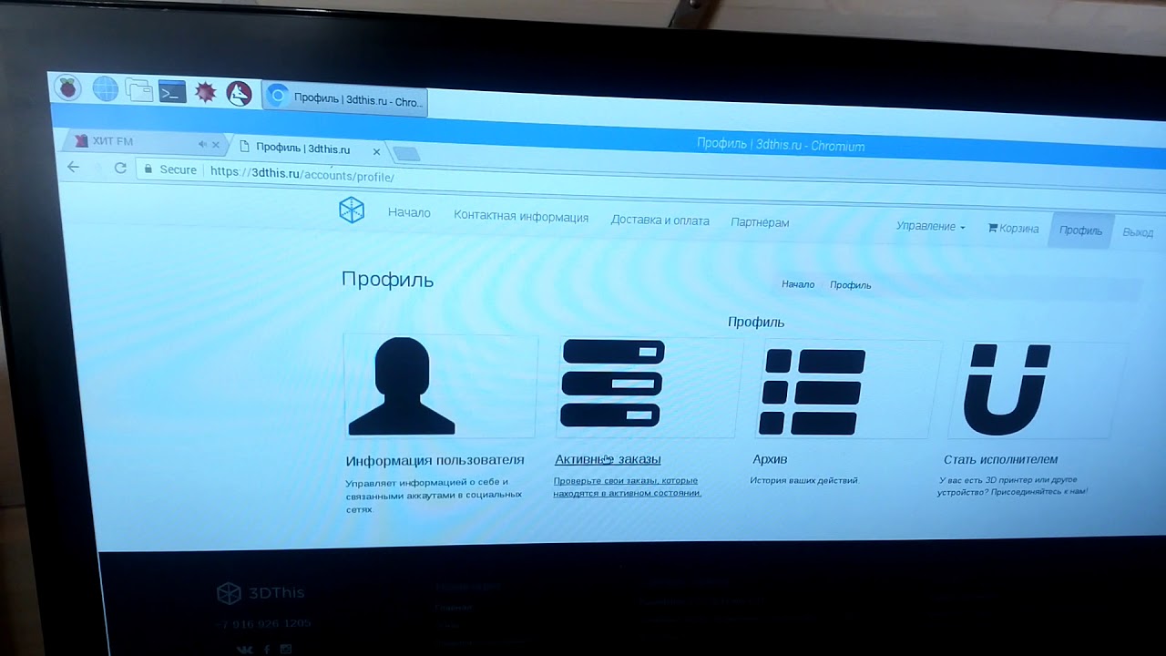Open Активные заказы link
Screen dimensions: 1166x656
(608, 459)
